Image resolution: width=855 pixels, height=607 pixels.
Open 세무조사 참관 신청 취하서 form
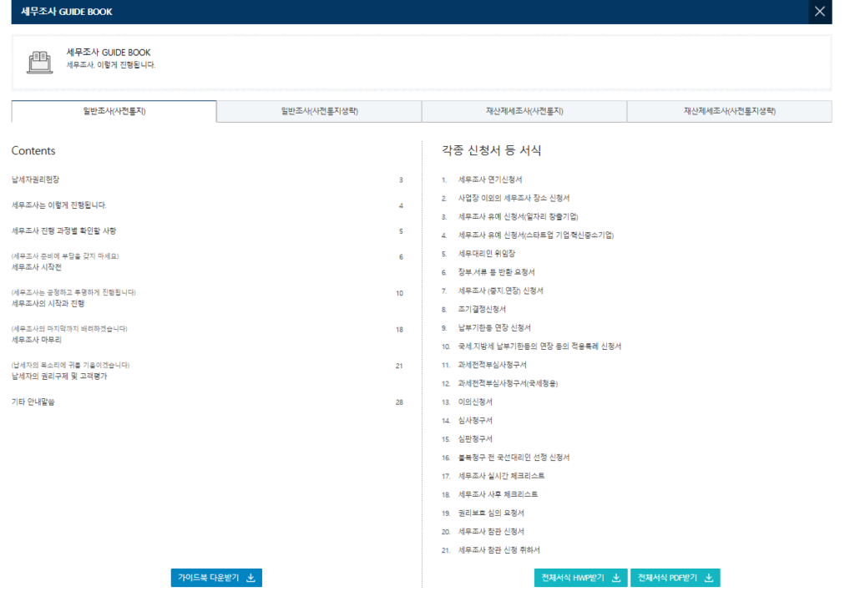(498, 549)
